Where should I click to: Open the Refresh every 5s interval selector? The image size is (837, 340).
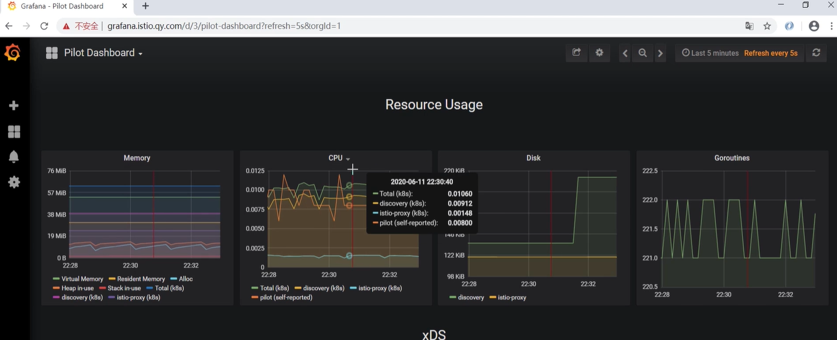pos(770,53)
